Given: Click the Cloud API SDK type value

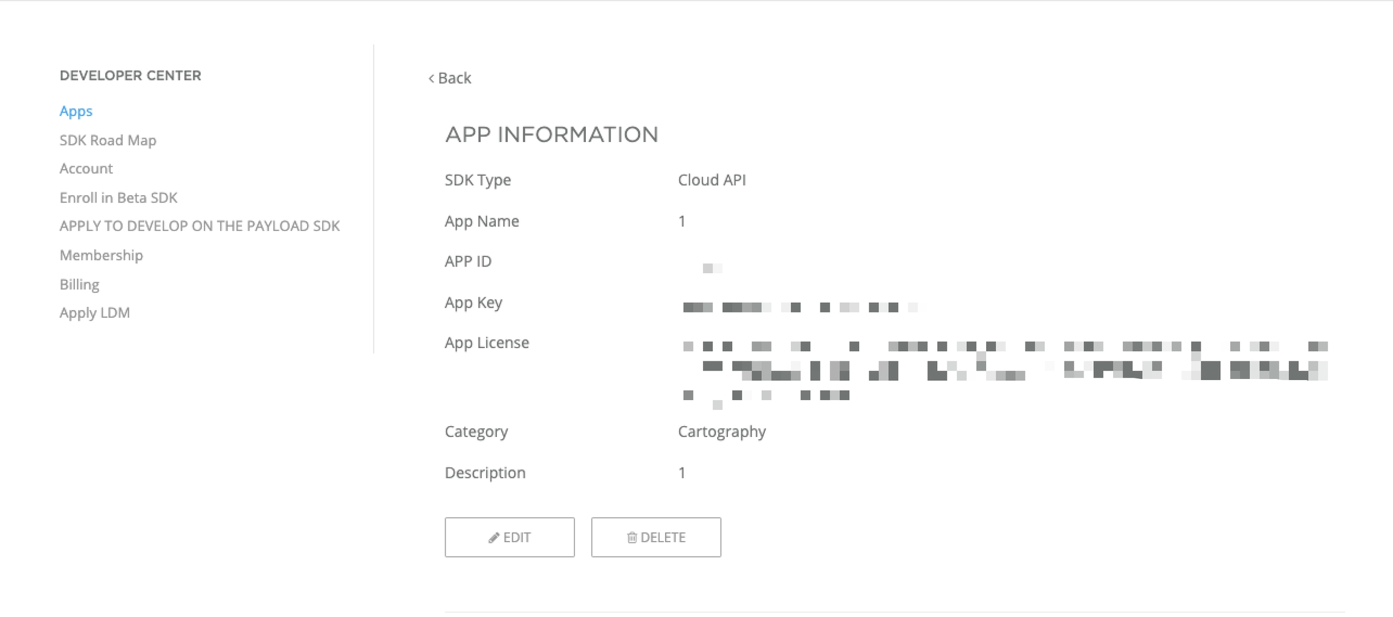Looking at the screenshot, I should coord(712,180).
